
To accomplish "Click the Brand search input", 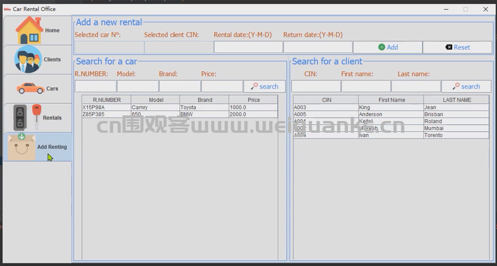I will 180,86.
